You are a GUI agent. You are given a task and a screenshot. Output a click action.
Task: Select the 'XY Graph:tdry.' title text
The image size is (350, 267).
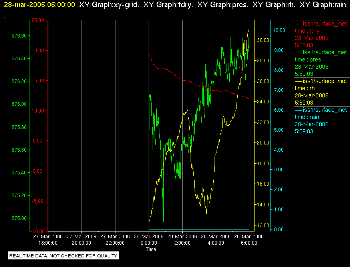[x=168, y=5]
